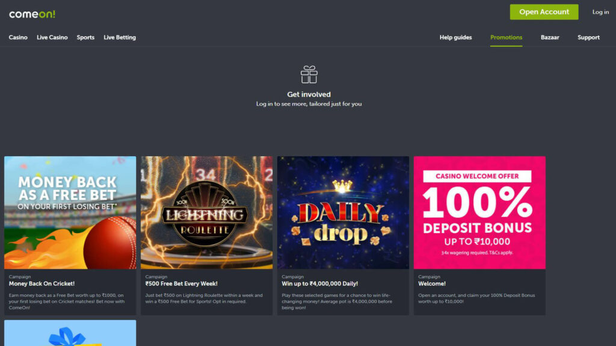The height and width of the screenshot is (346, 616).
Task: Go to Live Casino
Action: tap(52, 37)
